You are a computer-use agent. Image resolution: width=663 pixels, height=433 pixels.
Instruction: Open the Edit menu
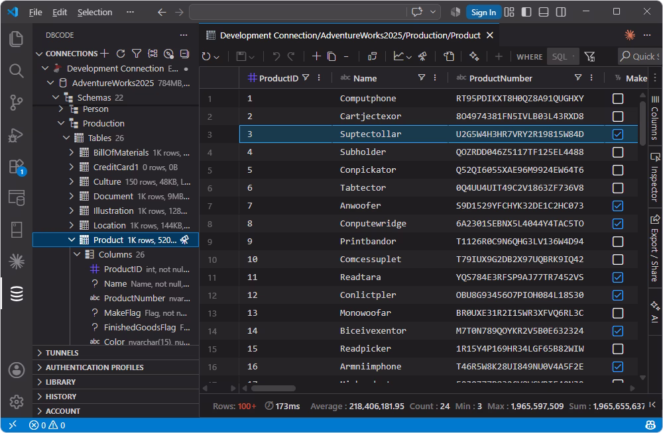(60, 13)
